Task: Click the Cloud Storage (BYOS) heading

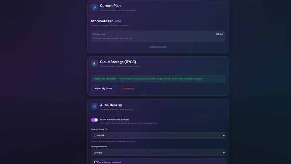Action: [118, 62]
